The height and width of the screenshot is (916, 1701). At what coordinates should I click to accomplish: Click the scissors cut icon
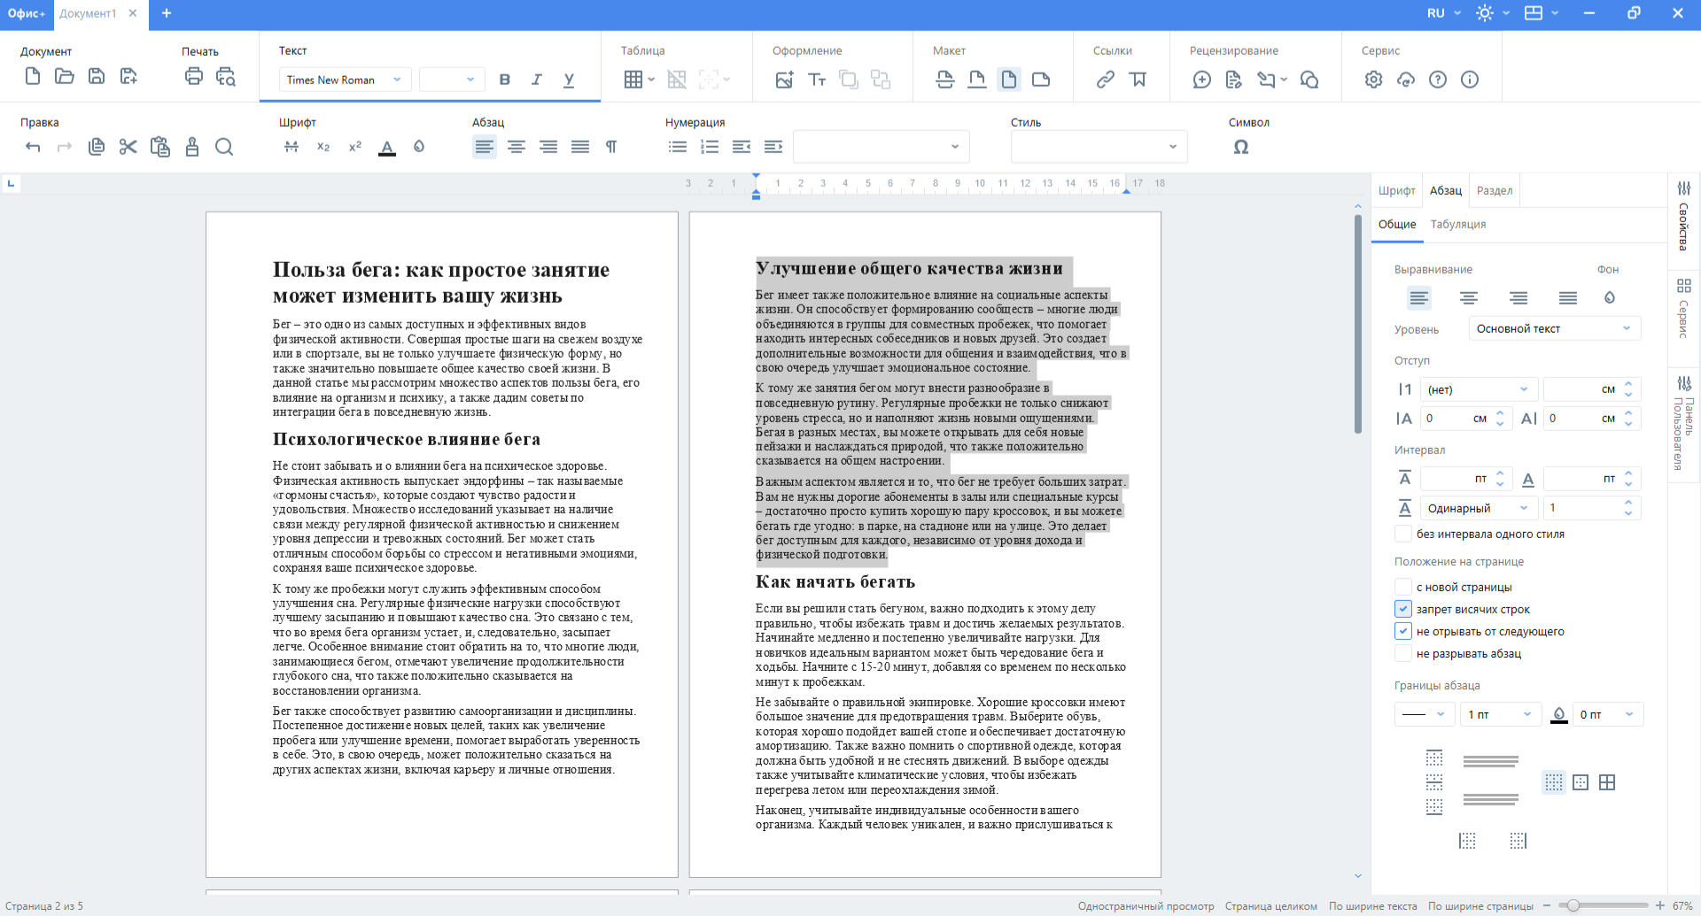pos(128,147)
